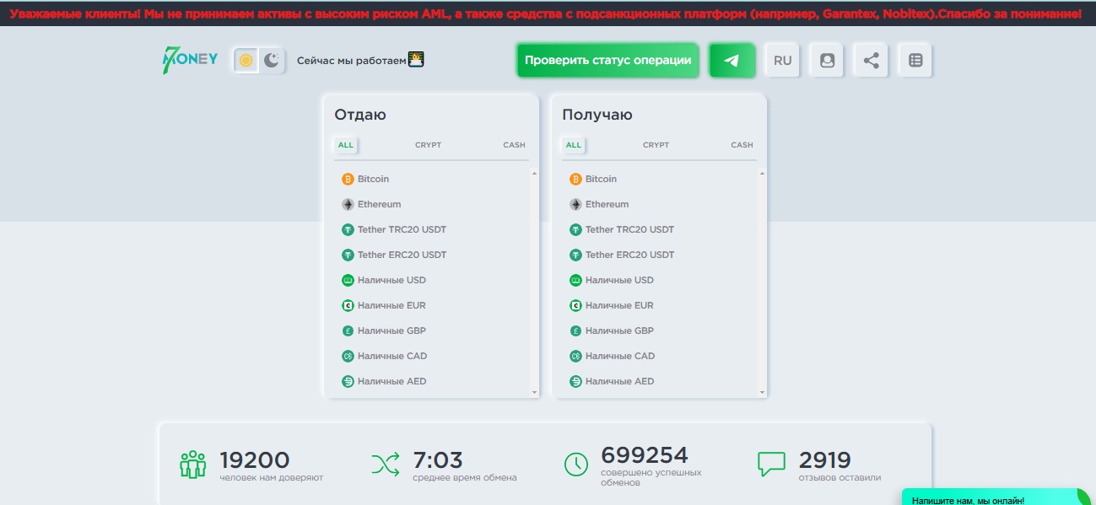
Task: Select CRYPT tab in Получаю panel
Action: [656, 145]
